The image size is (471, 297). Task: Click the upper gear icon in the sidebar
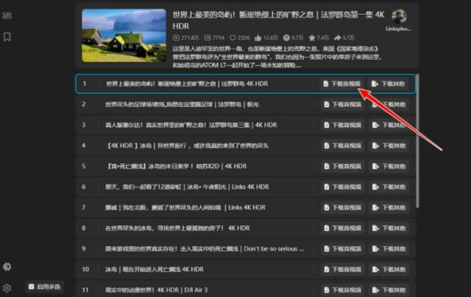coord(7,266)
